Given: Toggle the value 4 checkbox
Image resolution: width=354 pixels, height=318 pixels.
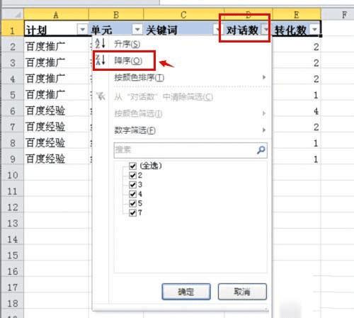Looking at the screenshot, I should (x=132, y=194).
